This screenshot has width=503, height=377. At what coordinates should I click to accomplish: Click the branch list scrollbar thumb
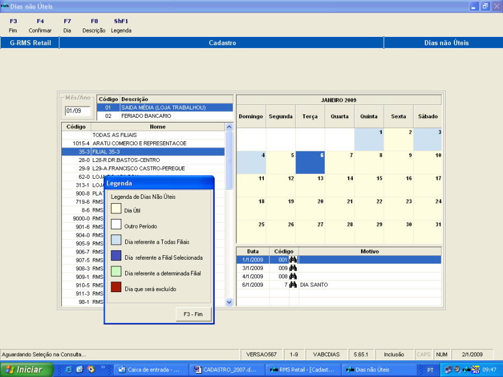(229, 160)
